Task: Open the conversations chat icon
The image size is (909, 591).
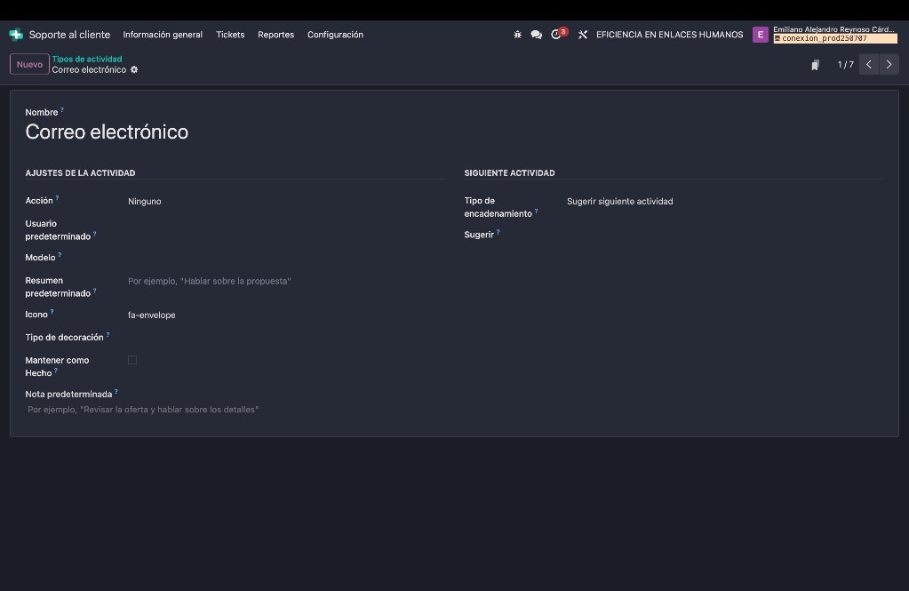Action: click(536, 35)
